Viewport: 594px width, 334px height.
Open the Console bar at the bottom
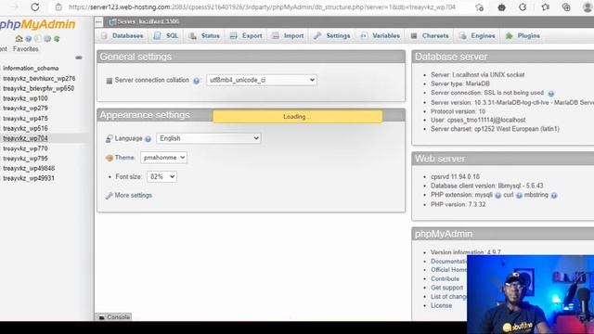click(x=114, y=317)
